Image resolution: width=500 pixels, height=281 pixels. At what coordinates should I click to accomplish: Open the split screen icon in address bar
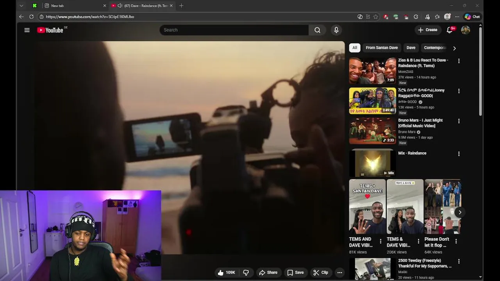coord(368,17)
